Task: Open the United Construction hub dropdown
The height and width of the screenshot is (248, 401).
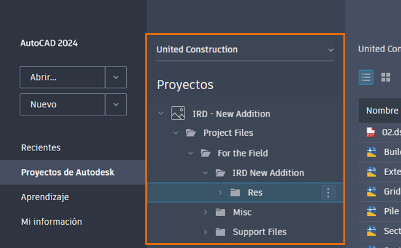Action: (331, 50)
